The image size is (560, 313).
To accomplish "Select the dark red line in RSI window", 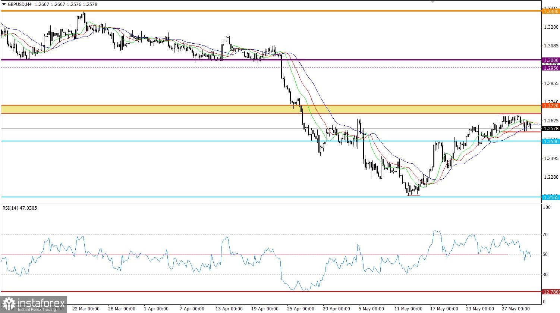I will pos(271,292).
